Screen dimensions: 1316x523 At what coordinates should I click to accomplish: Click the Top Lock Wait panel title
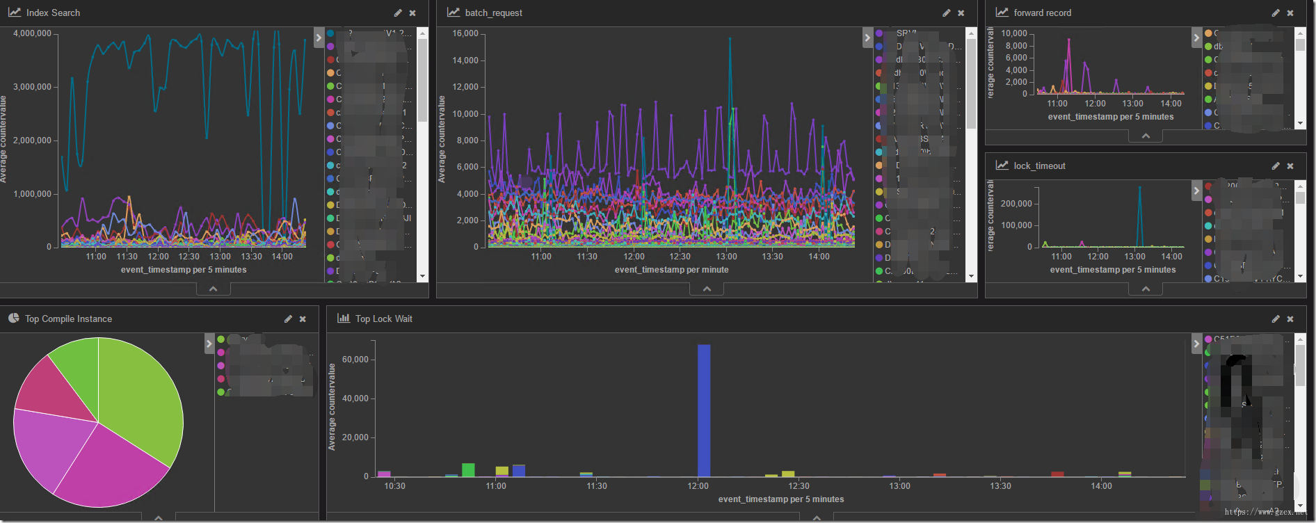(383, 319)
